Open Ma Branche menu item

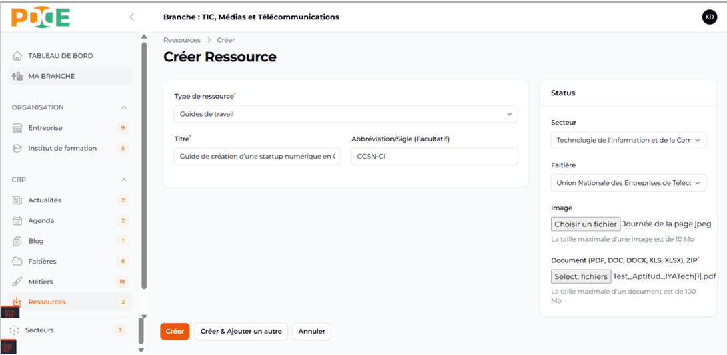pos(70,77)
